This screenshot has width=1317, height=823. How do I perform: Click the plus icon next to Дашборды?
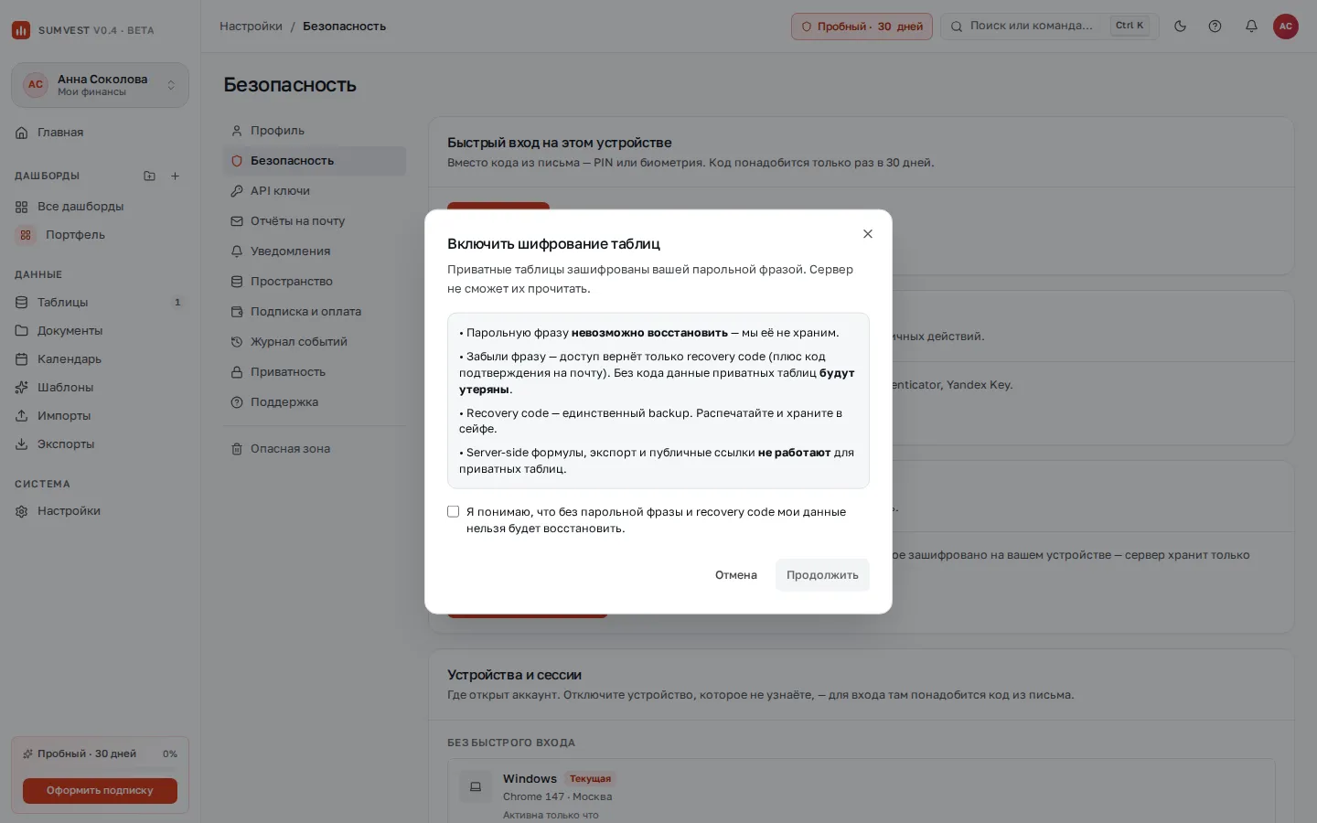coord(175,176)
